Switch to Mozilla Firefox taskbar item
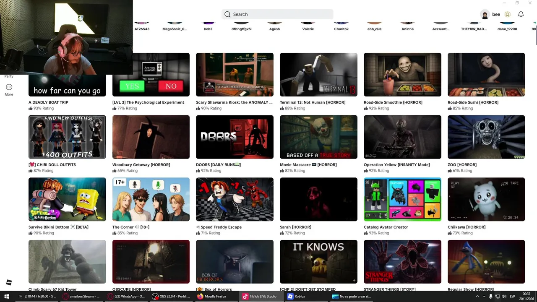The width and height of the screenshot is (537, 302). tap(215, 296)
